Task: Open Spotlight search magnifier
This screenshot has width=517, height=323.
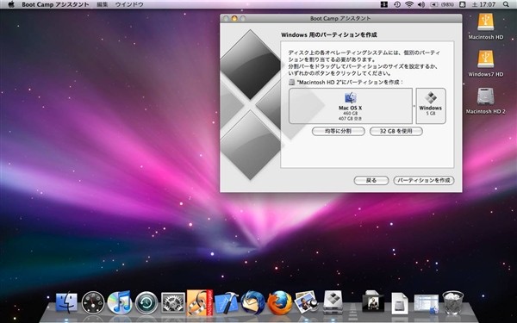Action: 506,4
